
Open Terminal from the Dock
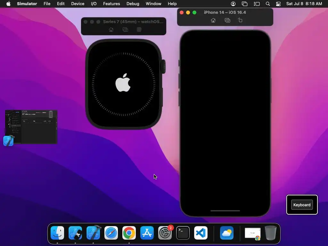pyautogui.click(x=183, y=233)
